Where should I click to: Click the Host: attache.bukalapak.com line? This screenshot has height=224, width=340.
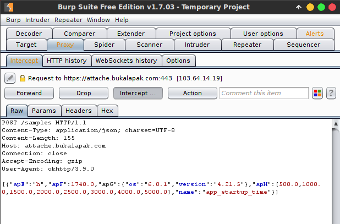(53, 146)
